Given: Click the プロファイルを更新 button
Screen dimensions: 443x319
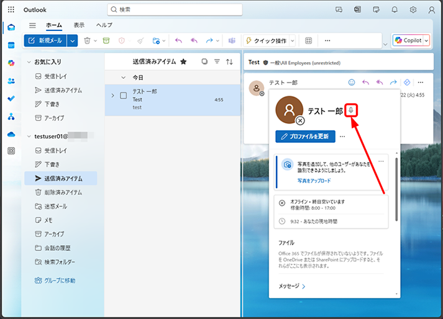Looking at the screenshot, I should 306,137.
